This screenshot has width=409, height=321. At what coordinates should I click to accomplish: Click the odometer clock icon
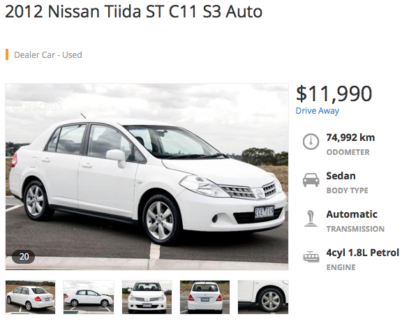tap(311, 142)
